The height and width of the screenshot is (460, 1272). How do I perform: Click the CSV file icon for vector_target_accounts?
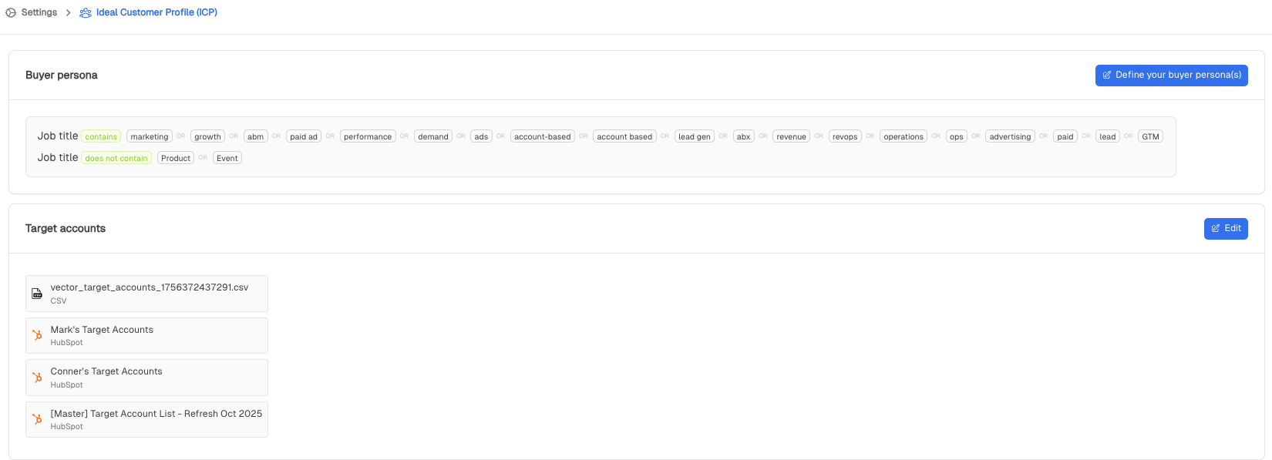tap(37, 294)
